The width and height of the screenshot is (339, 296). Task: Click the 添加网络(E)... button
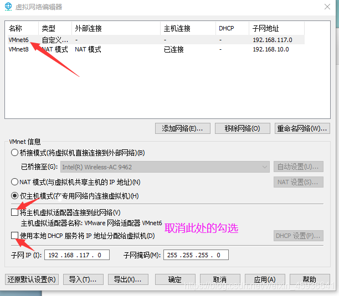183,128
